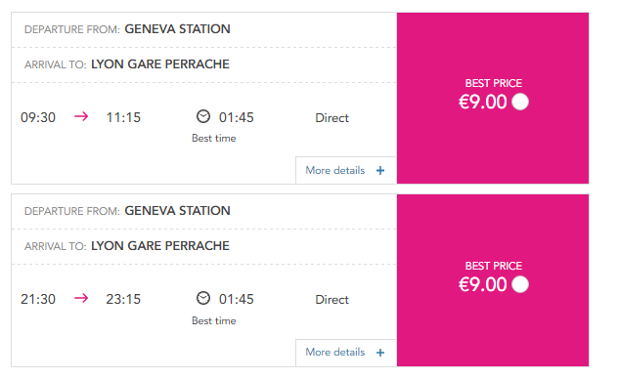619x379 pixels.
Task: Click the 11:15 arrival time
Action: [x=123, y=117]
